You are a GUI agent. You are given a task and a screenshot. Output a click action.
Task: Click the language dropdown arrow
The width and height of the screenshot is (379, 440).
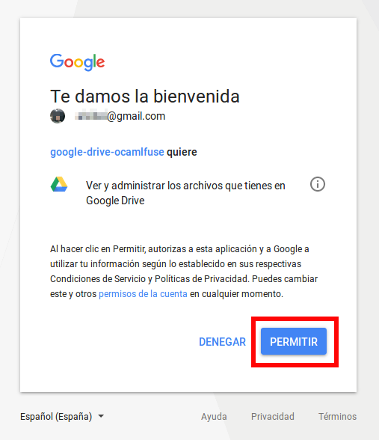[101, 416]
